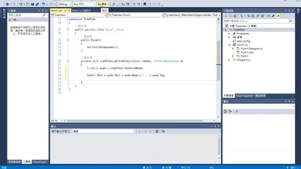Click the New Project toolbar icon
The height and width of the screenshot is (169, 301).
tap(21, 4)
